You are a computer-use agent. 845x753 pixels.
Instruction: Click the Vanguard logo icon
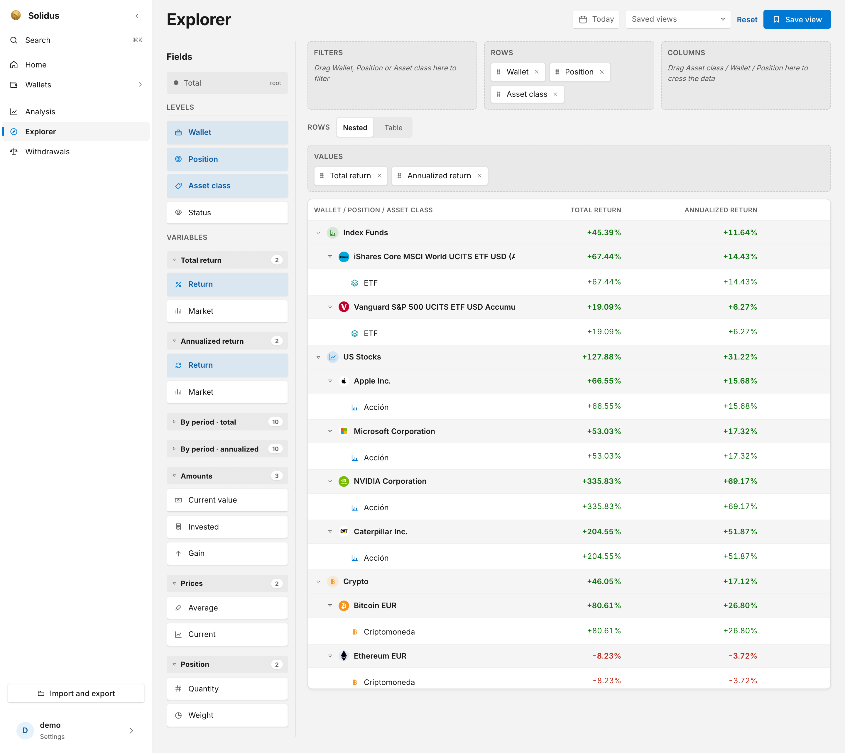[344, 307]
